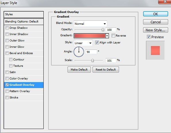Screen dimensions: 171x133
Task: Click the New Style button
Action: (155, 30)
